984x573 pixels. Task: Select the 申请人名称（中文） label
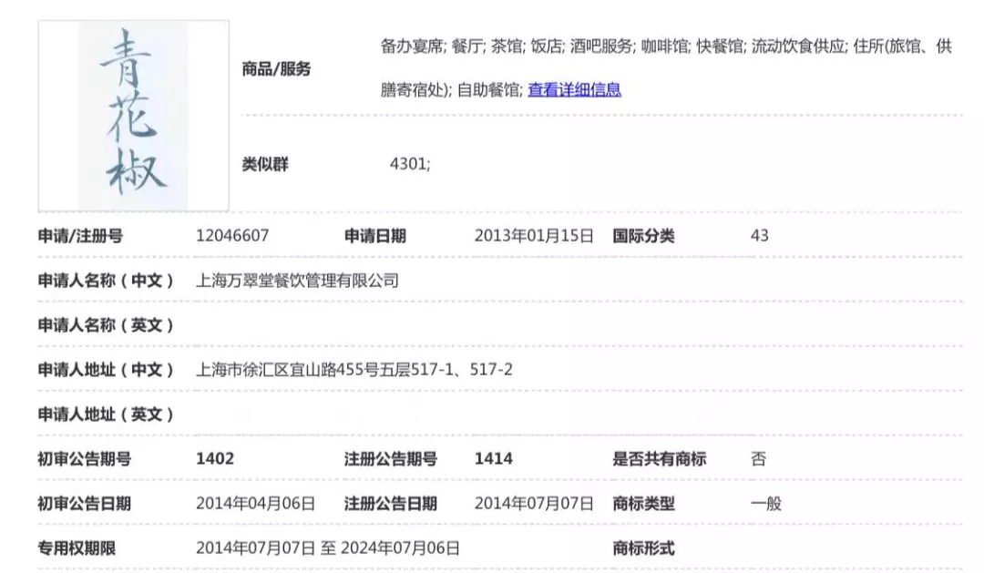(x=106, y=281)
